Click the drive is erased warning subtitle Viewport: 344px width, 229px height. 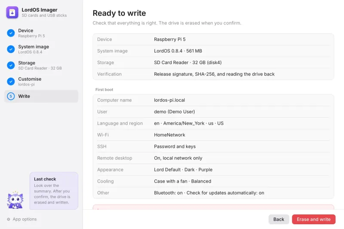pos(167,23)
